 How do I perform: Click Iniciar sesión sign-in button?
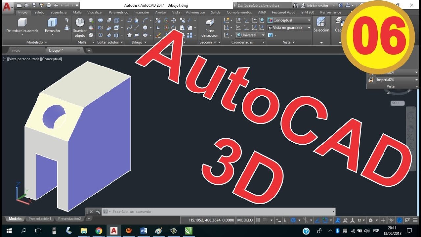315,6
